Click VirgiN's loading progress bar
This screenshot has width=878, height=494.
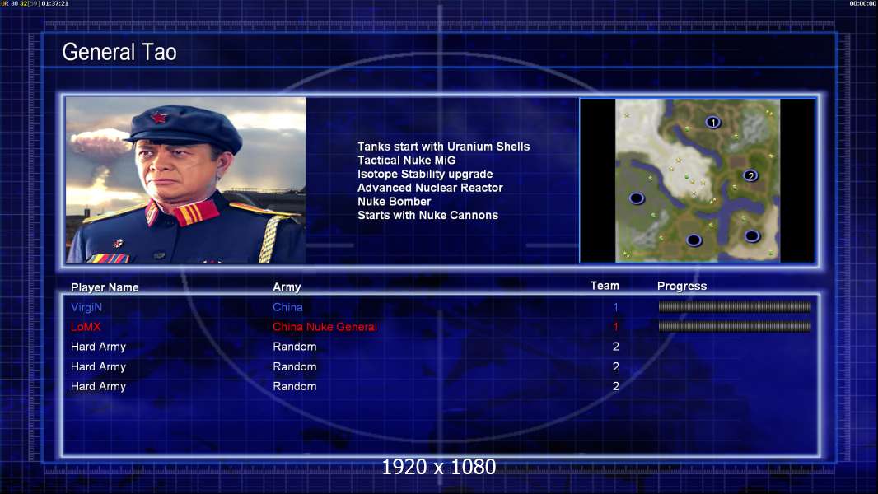735,306
